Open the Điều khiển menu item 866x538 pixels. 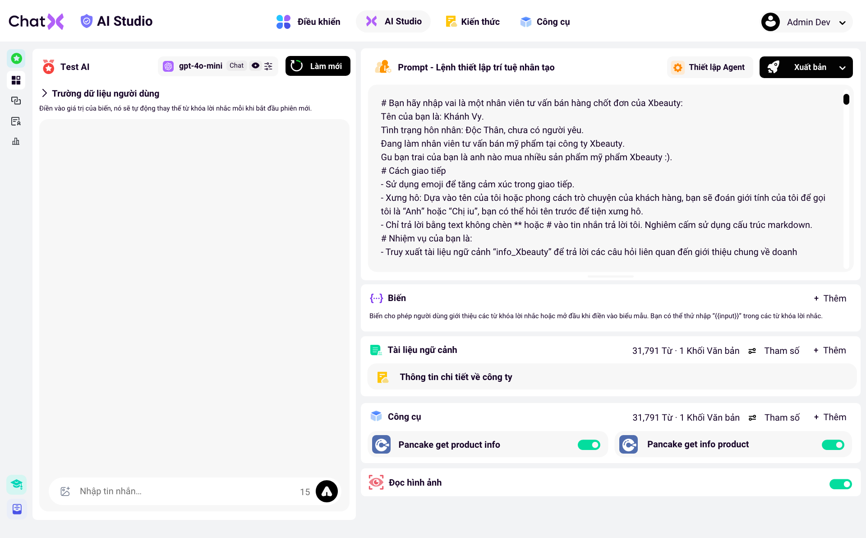tap(309, 22)
